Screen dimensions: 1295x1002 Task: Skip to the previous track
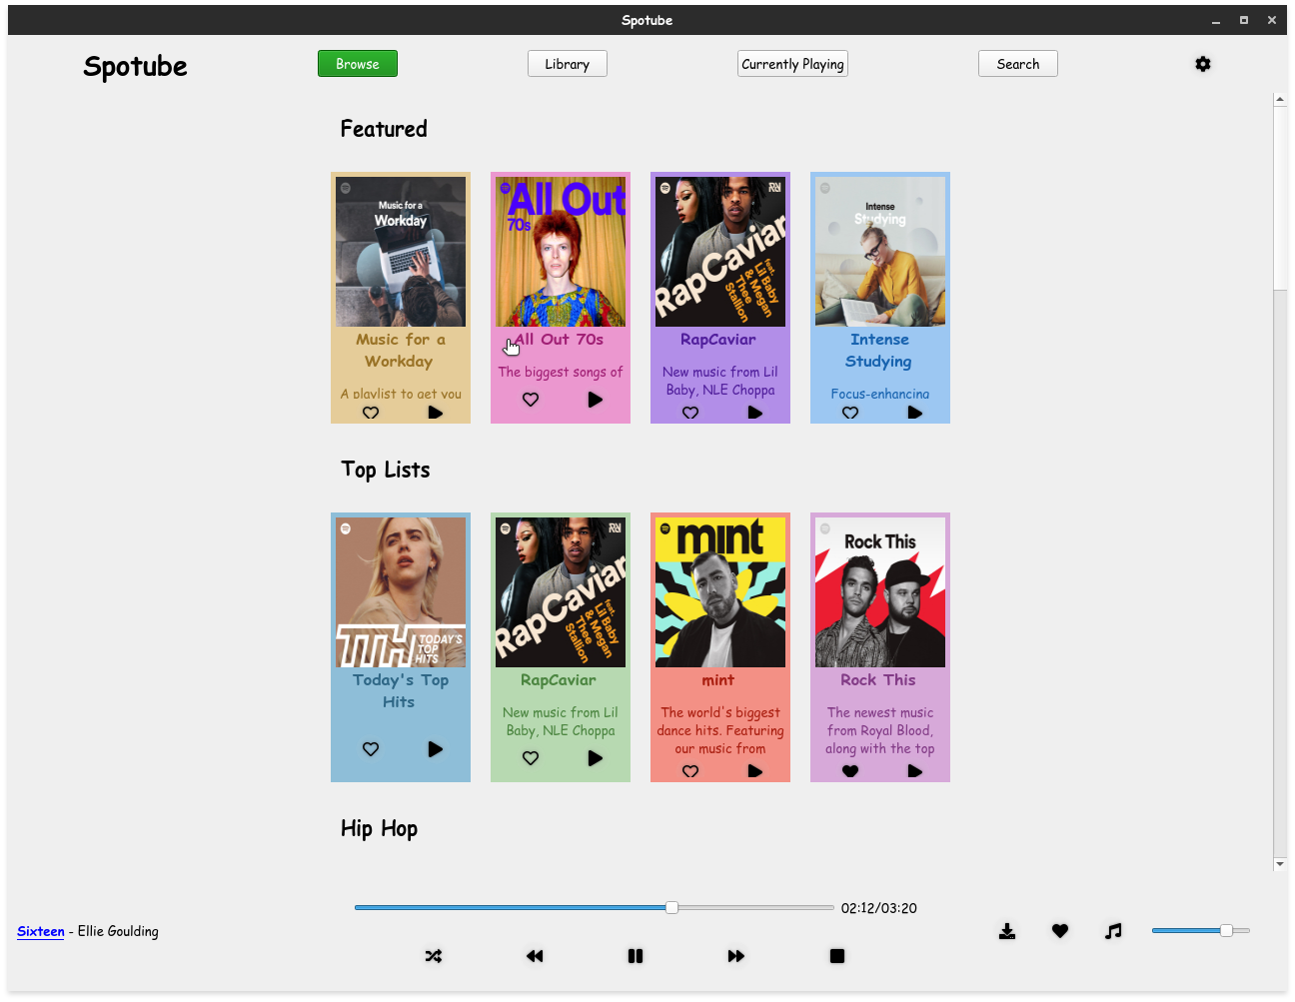pos(535,956)
